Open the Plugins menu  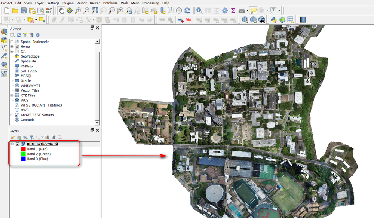point(68,3)
